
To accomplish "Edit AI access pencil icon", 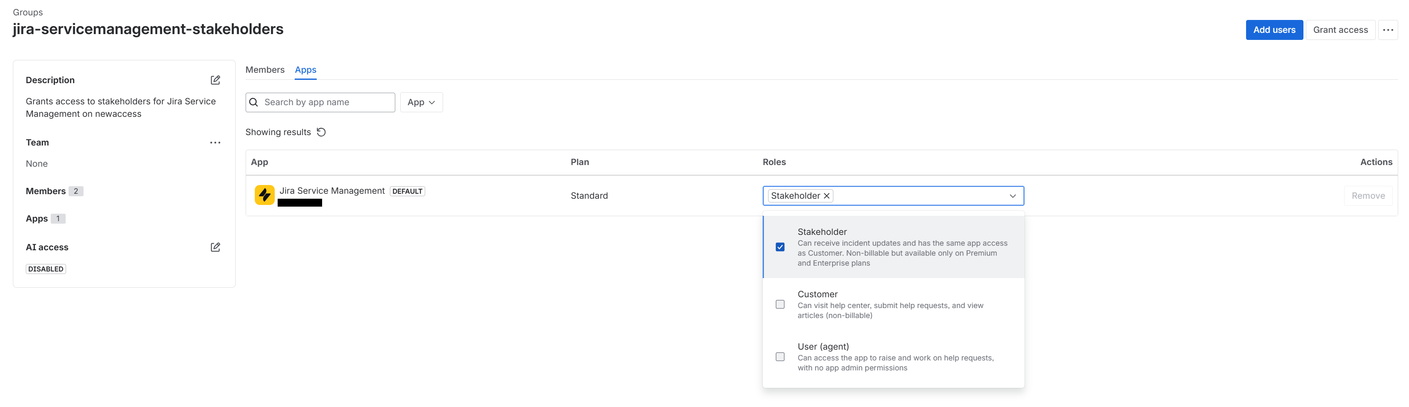I will tap(216, 247).
